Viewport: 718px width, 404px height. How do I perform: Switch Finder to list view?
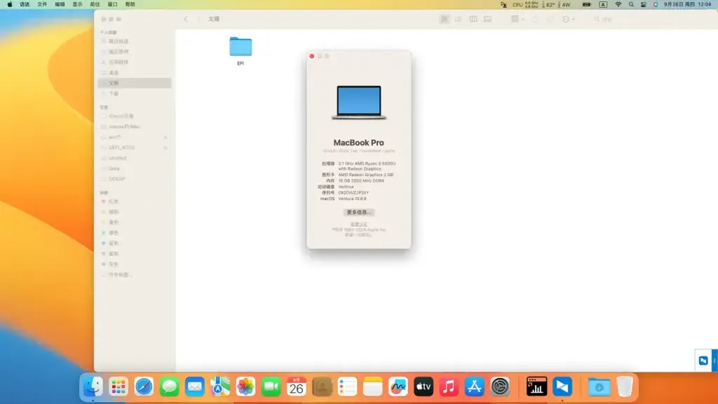[459, 19]
